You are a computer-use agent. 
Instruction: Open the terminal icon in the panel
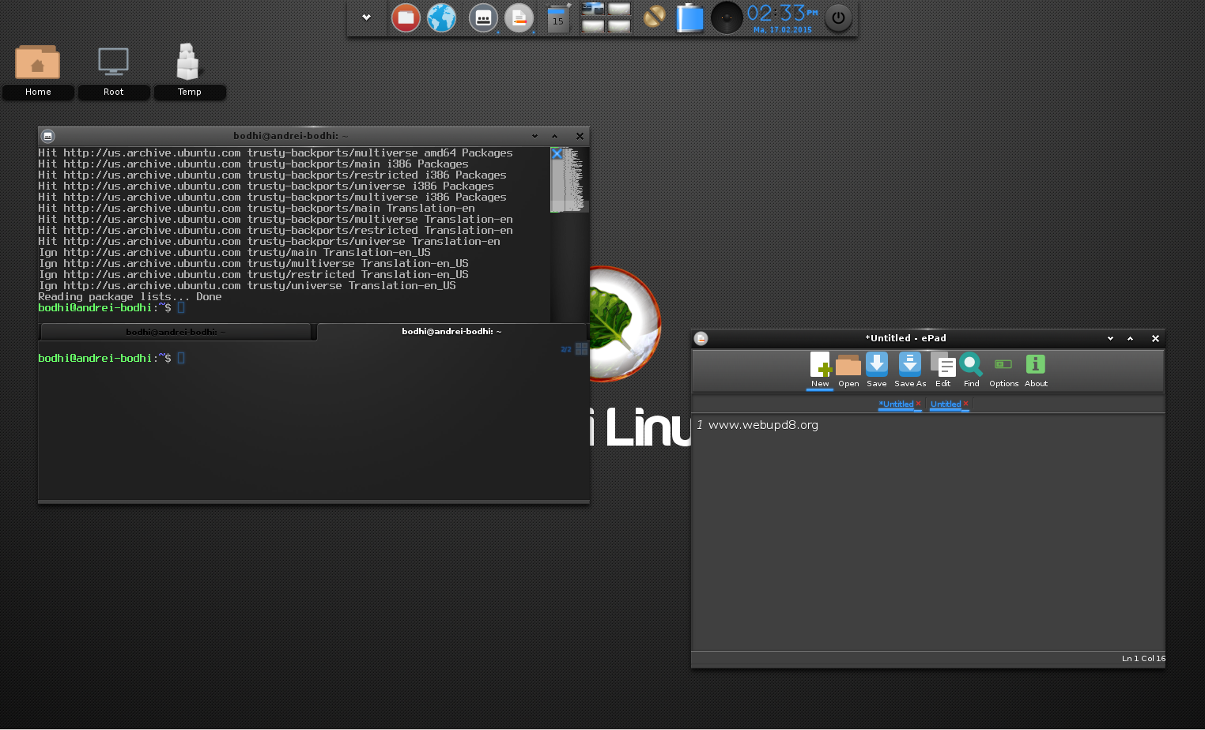coord(482,17)
